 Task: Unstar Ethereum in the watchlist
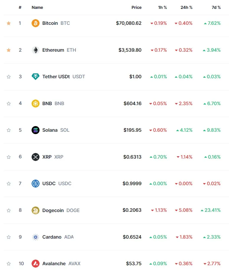[9, 50]
